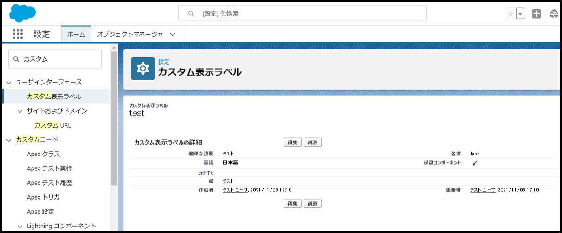
Task: Open the App Launcher dots grid
Action: pos(18,34)
